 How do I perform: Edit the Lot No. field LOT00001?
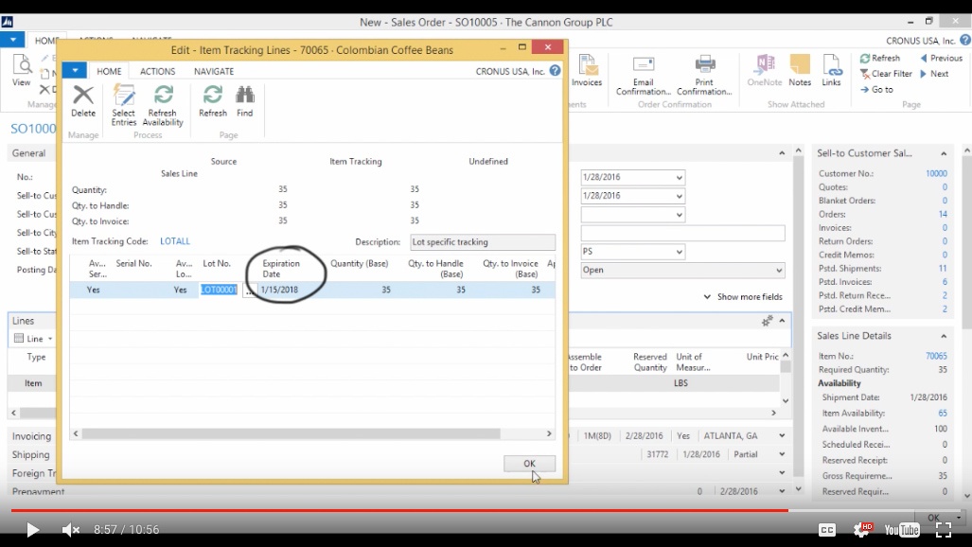(x=219, y=290)
